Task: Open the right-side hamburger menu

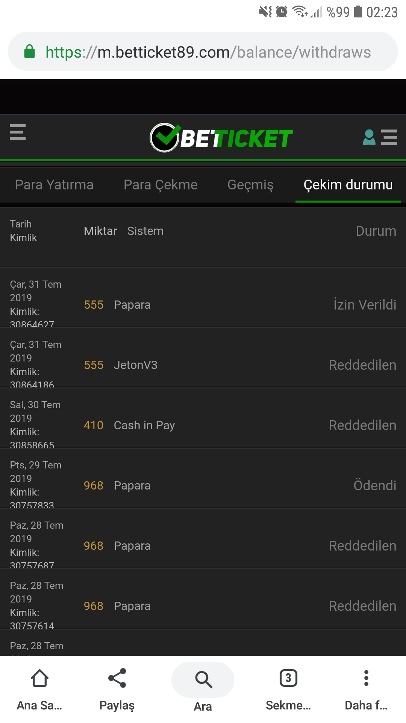Action: pyautogui.click(x=389, y=137)
